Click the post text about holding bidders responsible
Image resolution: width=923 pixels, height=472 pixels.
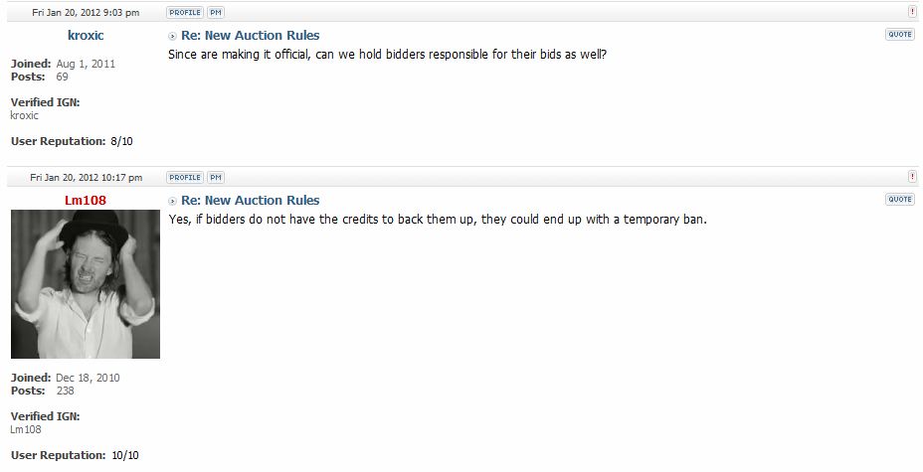click(388, 54)
